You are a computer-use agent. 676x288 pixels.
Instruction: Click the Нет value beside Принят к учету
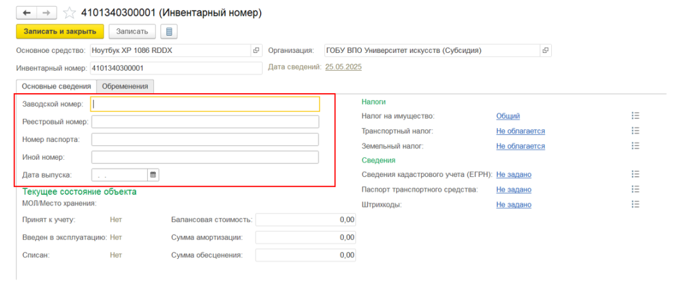click(116, 219)
